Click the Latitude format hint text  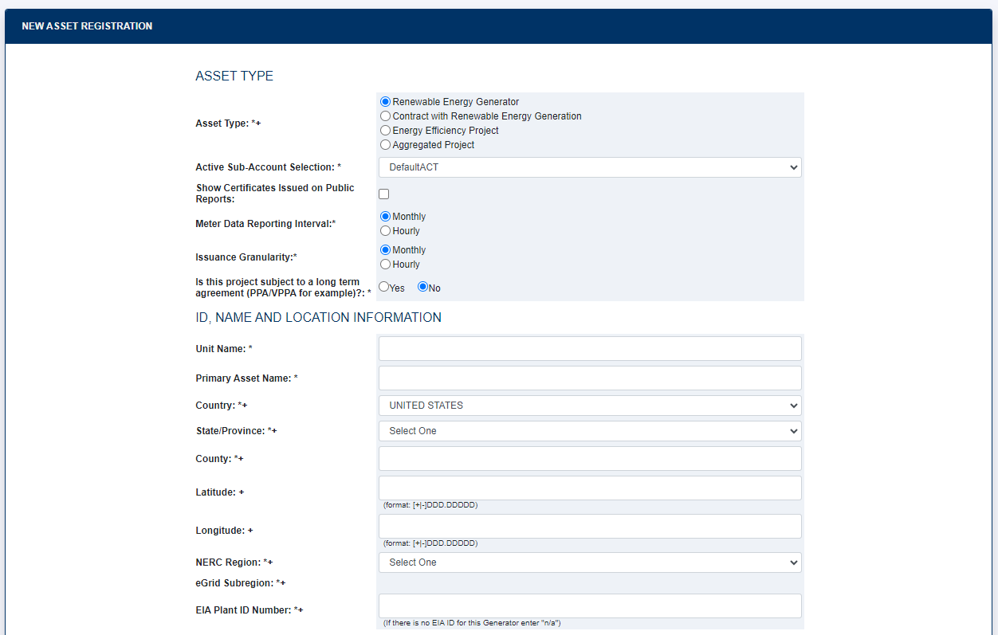(x=430, y=505)
